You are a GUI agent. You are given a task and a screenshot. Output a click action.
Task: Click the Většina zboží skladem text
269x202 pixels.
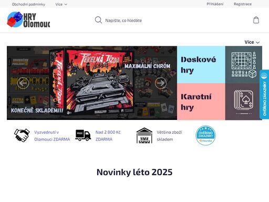pos(169,136)
